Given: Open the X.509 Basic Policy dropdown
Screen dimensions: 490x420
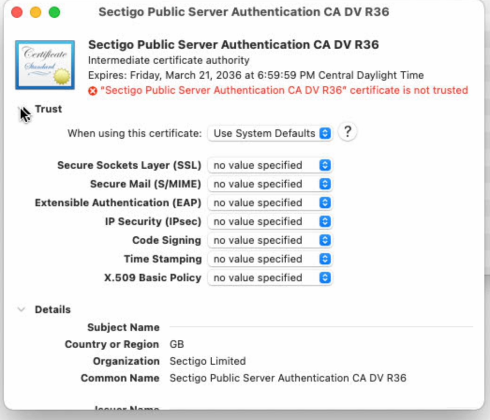Looking at the screenshot, I should click(x=270, y=278).
